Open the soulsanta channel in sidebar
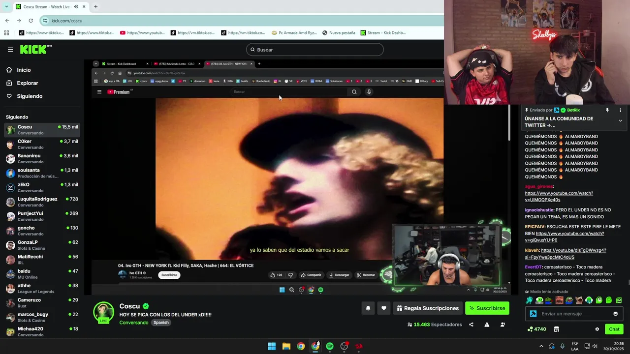This screenshot has height=354, width=630. click(x=42, y=173)
